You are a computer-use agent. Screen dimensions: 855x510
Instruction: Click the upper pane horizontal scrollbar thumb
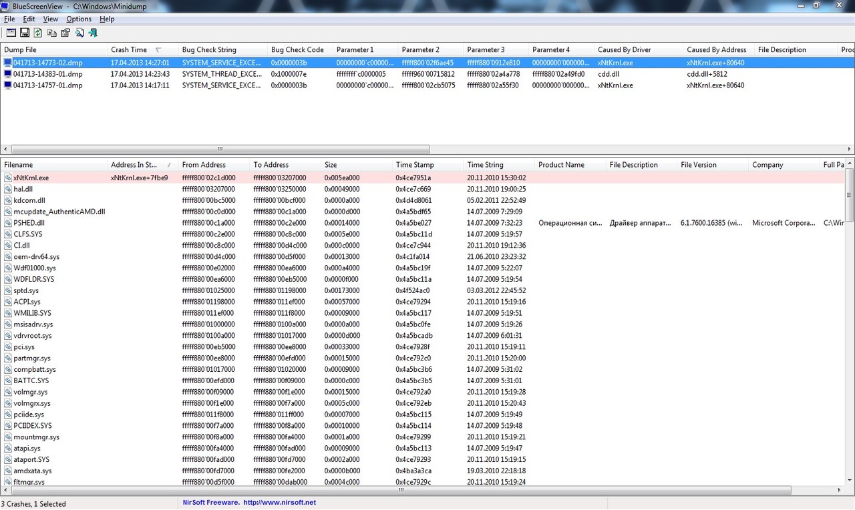point(222,149)
